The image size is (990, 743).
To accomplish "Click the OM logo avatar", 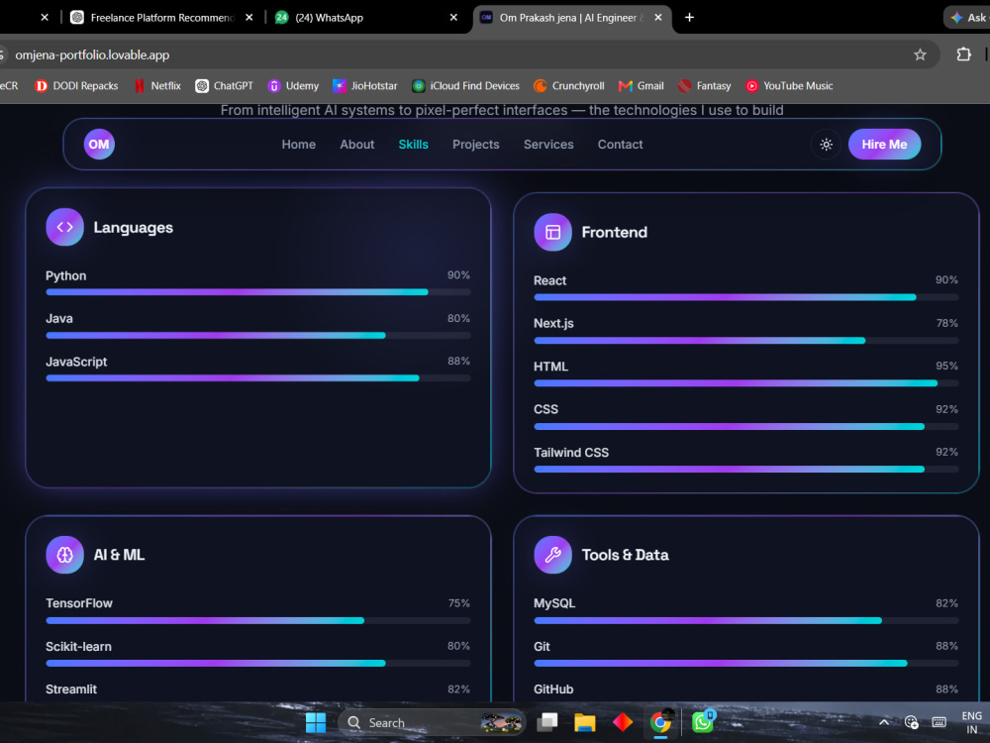I will 99,144.
